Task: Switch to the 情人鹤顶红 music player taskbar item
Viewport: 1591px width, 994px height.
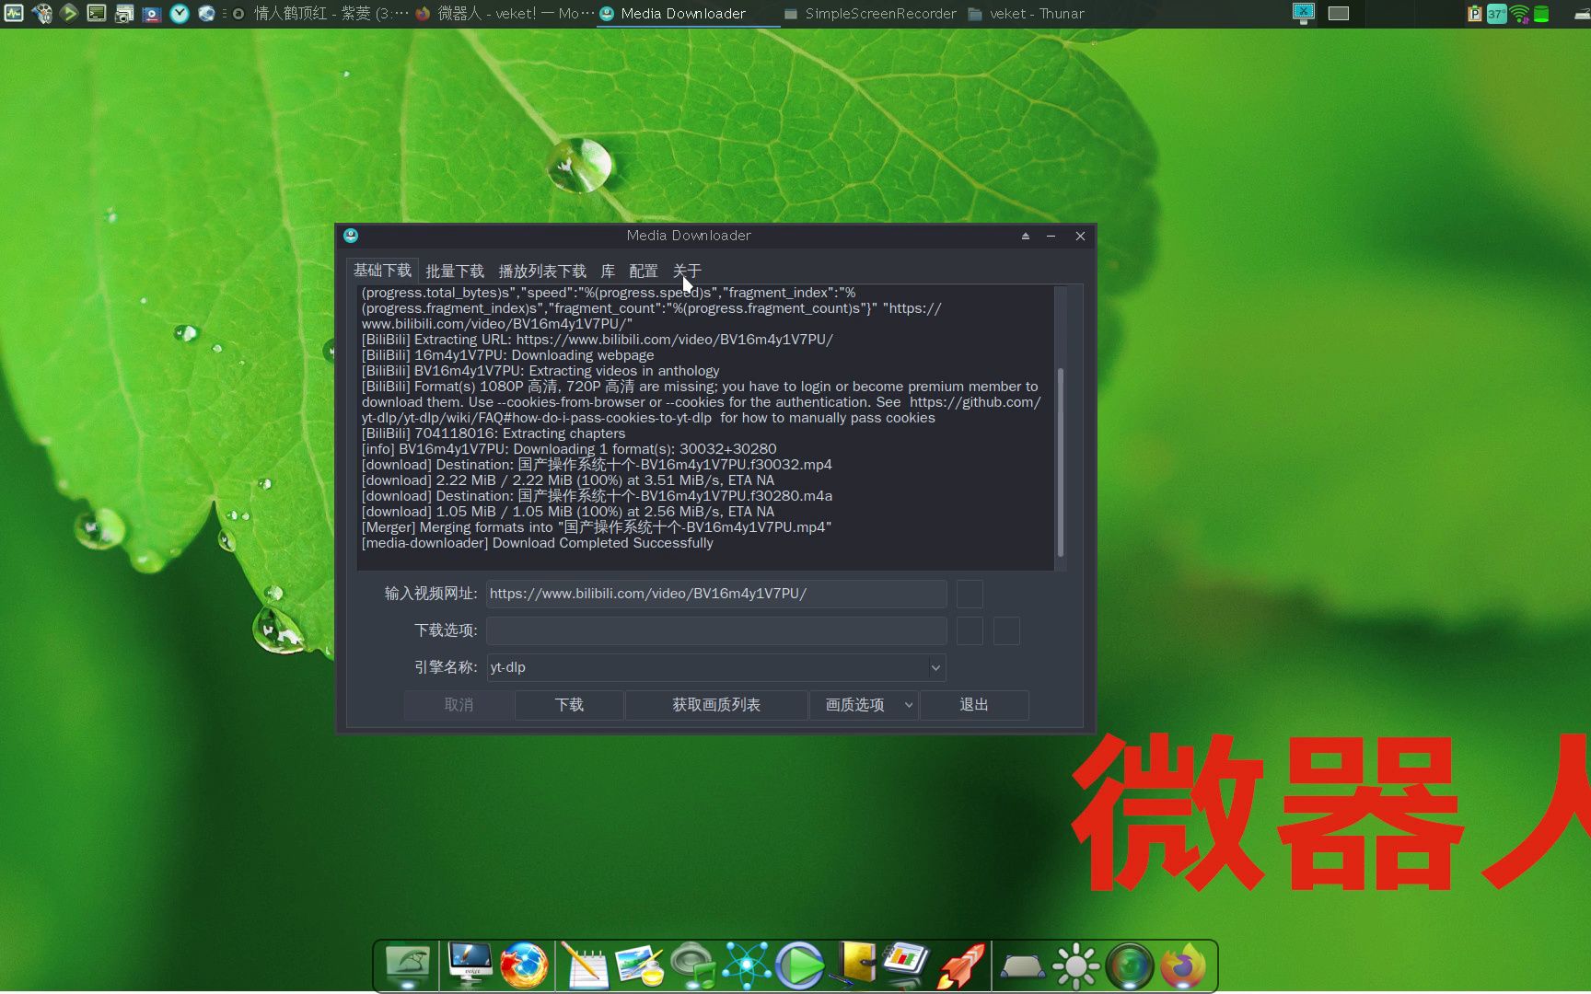Action: [320, 13]
